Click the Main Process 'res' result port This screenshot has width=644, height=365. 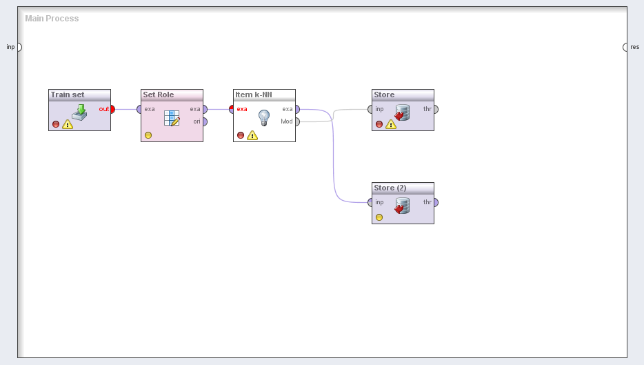pos(626,47)
